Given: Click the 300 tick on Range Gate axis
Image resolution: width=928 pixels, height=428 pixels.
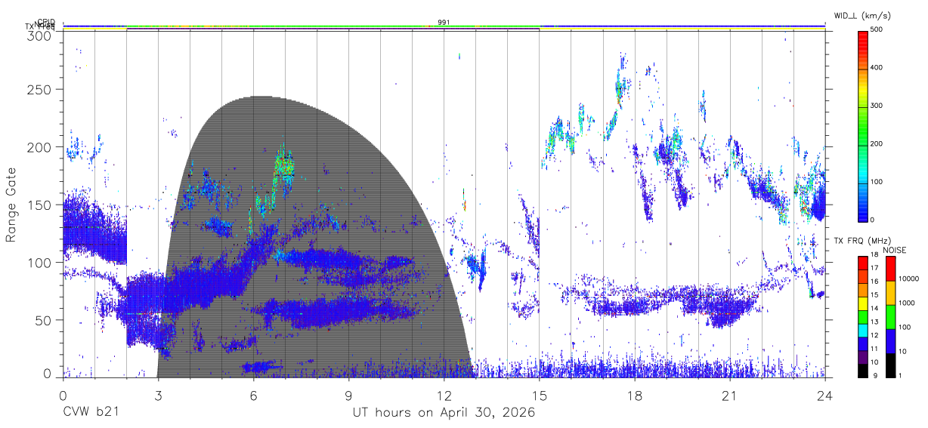Looking at the screenshot, I should [41, 35].
